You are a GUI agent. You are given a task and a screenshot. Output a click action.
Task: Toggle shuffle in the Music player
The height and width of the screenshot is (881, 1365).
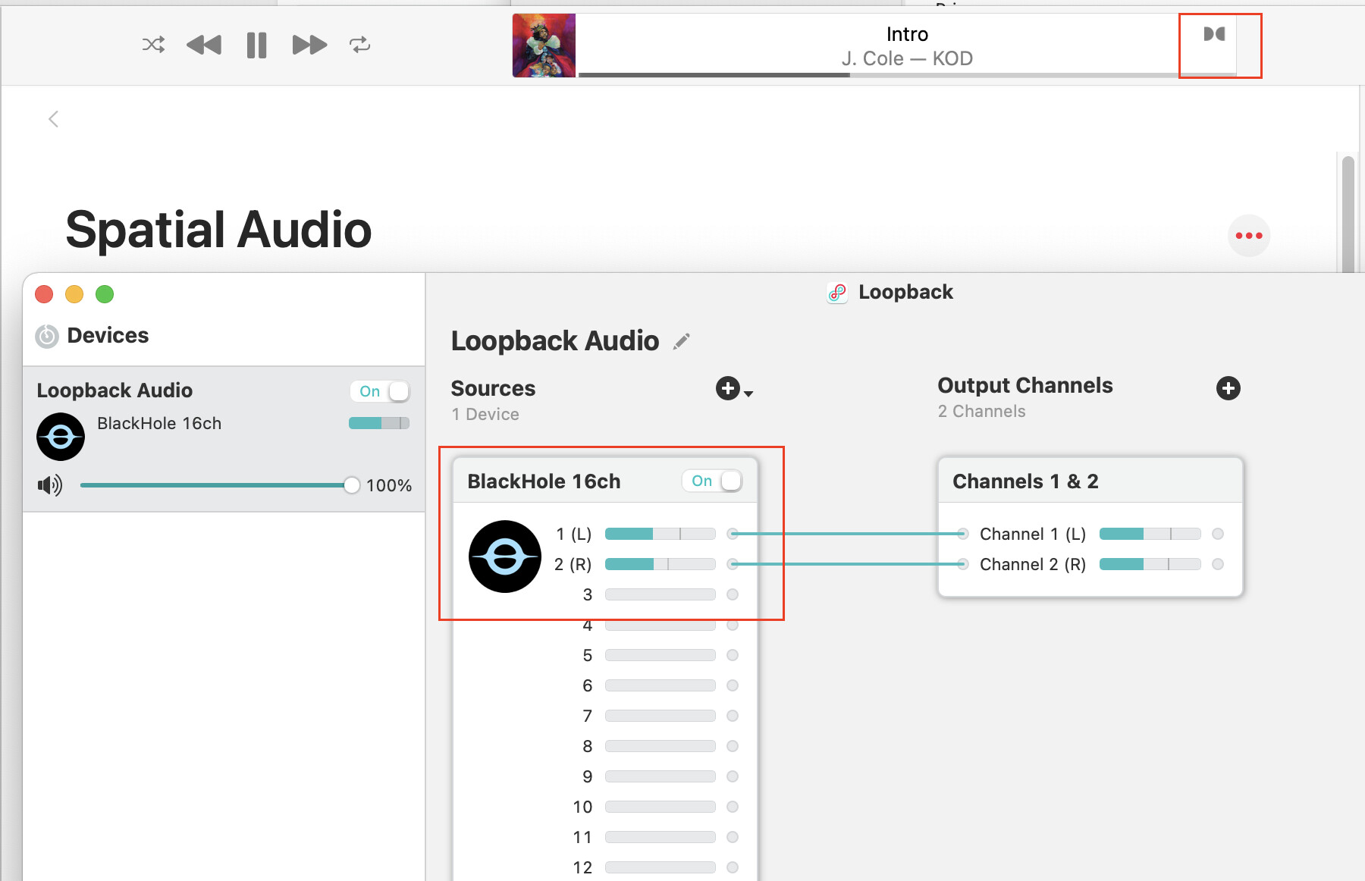click(153, 45)
